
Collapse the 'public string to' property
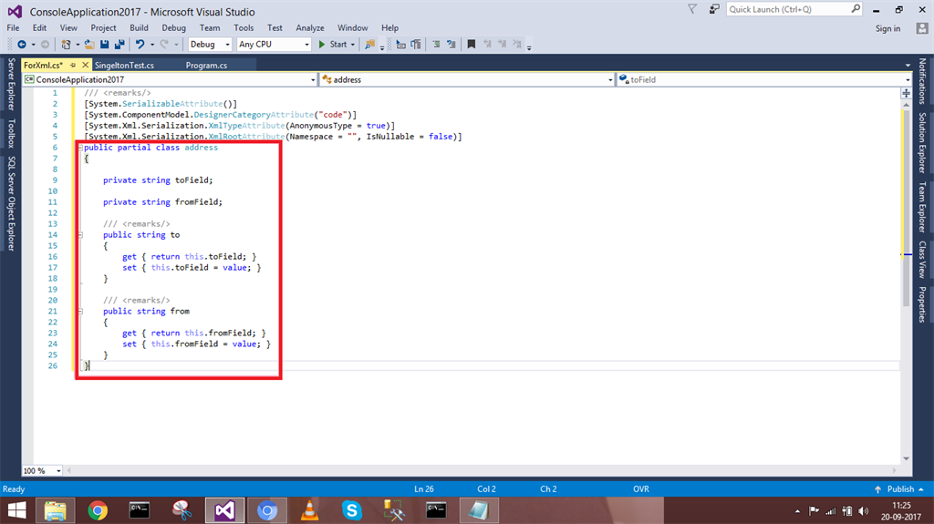80,235
